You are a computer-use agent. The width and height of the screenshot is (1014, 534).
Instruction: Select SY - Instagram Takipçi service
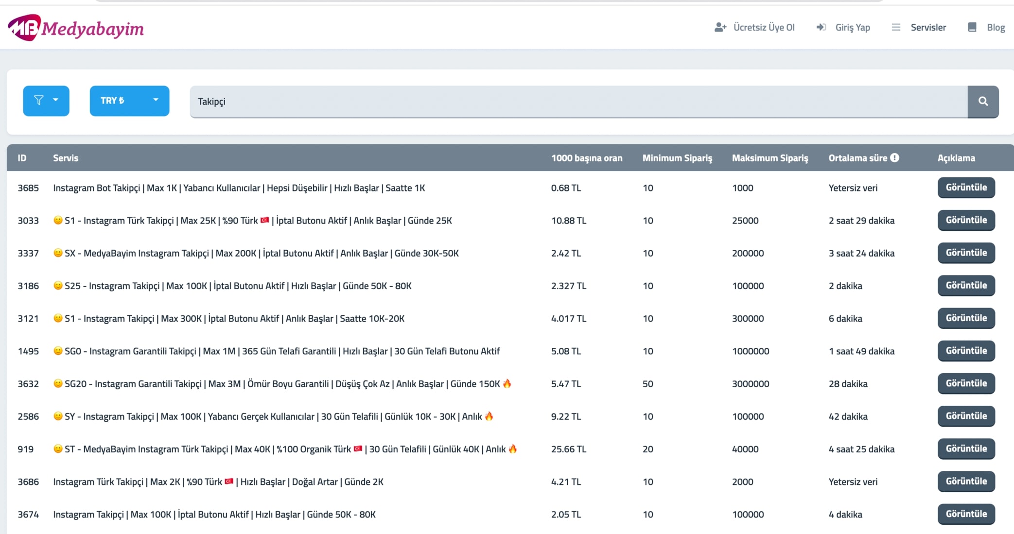coord(274,416)
